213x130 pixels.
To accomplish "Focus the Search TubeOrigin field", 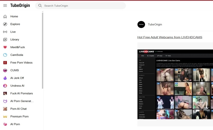I will click(80, 6).
